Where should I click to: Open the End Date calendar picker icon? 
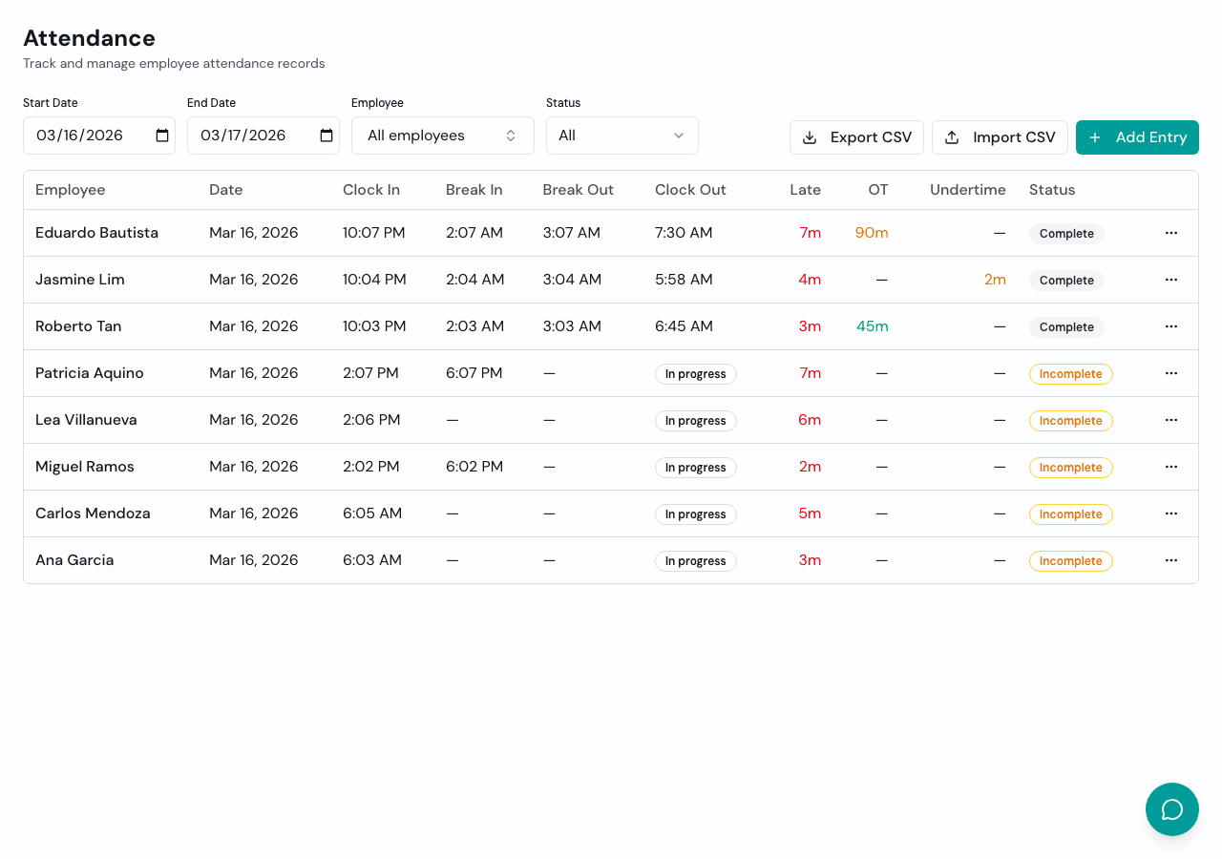[x=325, y=136]
